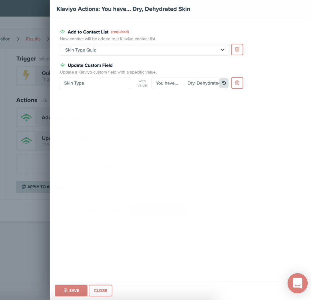Click the Klaviyo Actions panel title
This screenshot has width=311, height=300.
tap(123, 9)
